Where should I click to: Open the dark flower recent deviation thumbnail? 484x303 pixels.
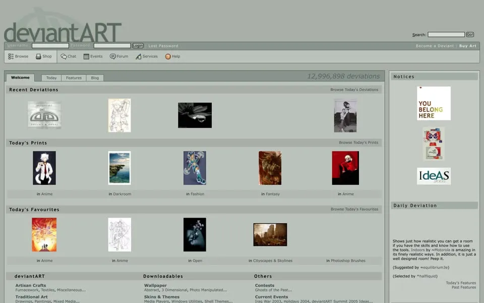195,115
